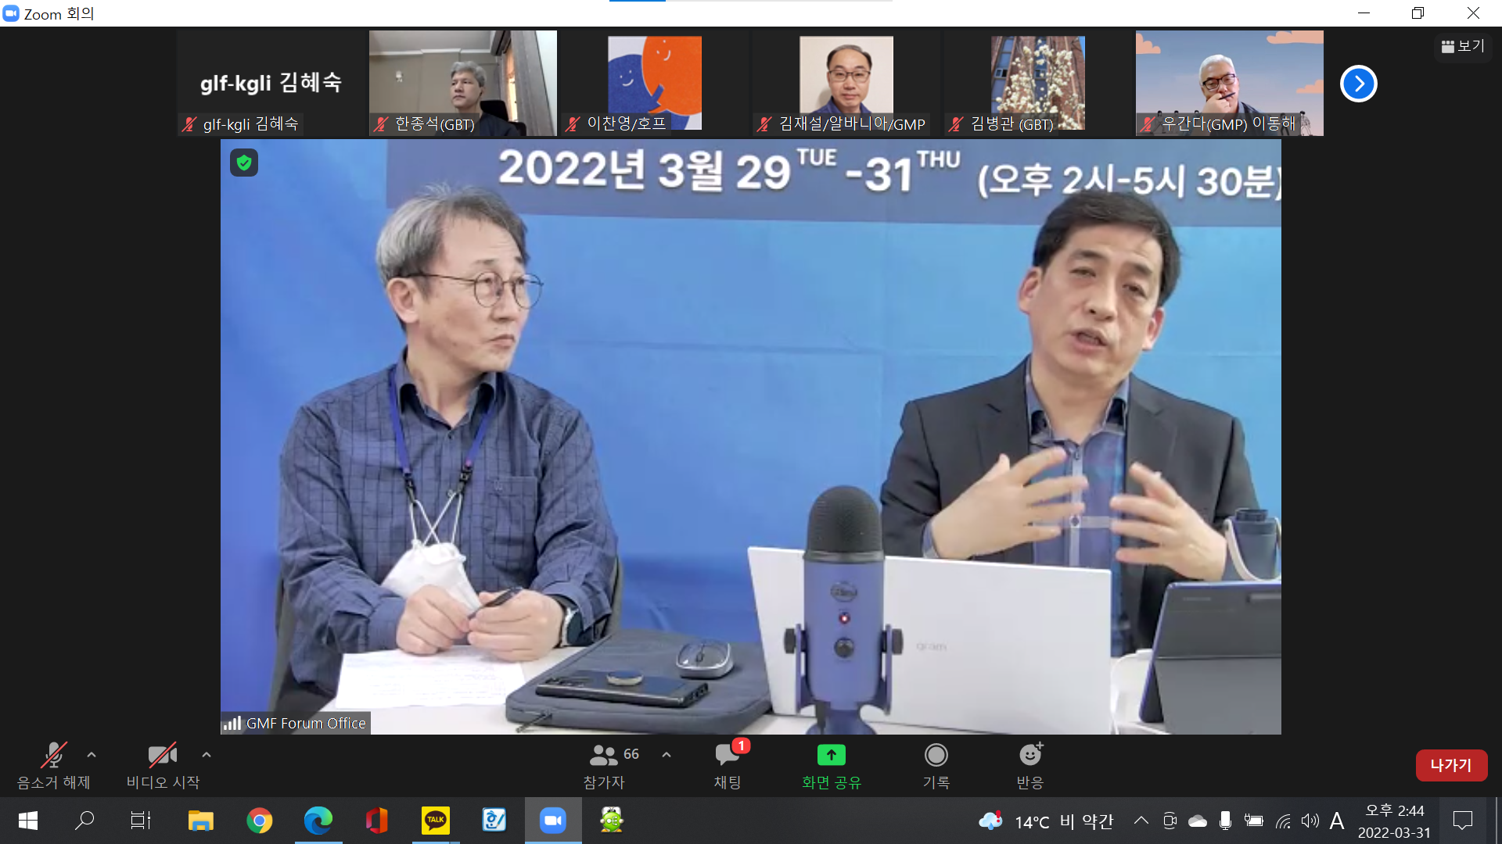Expand video options arrow beside camera
The width and height of the screenshot is (1502, 844).
207,755
